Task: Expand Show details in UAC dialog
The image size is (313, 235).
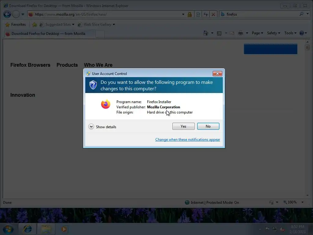Action: click(102, 127)
